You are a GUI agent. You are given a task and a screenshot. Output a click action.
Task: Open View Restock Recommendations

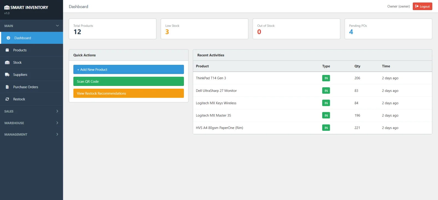(x=128, y=93)
